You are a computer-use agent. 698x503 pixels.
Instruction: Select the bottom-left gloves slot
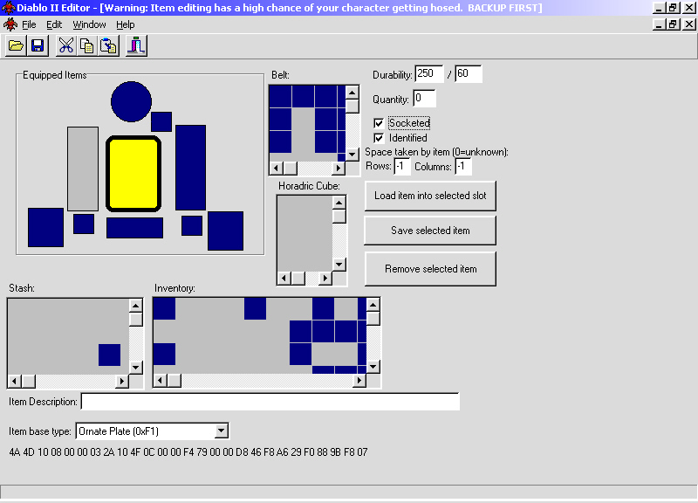point(46,227)
